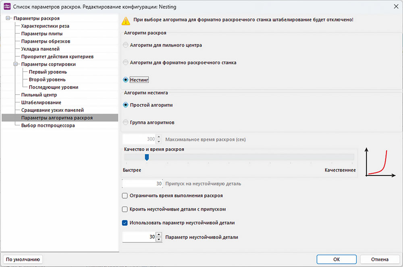Uncheck Использовать параметр неустойчивой детали
This screenshot has height=267, width=403.
click(125, 223)
